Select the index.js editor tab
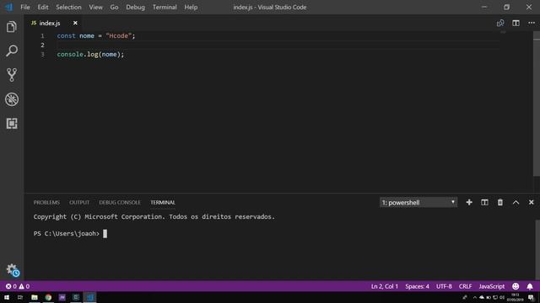Image resolution: width=540 pixels, height=303 pixels. pyautogui.click(x=50, y=23)
